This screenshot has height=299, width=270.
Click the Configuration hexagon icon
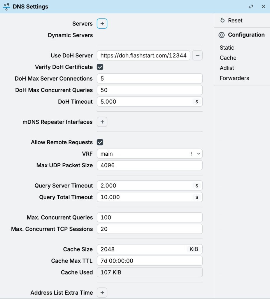pyautogui.click(x=221, y=35)
